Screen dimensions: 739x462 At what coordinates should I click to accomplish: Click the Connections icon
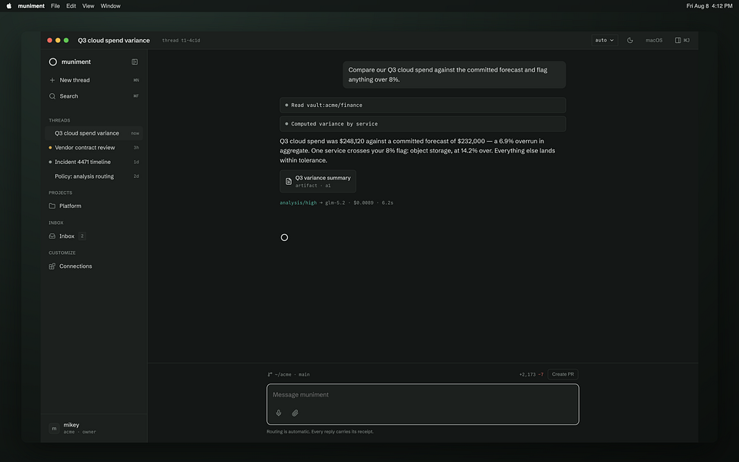[x=52, y=266]
